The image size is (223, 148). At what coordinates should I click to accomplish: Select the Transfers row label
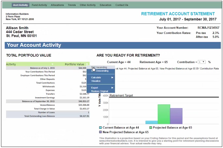click(x=50, y=94)
